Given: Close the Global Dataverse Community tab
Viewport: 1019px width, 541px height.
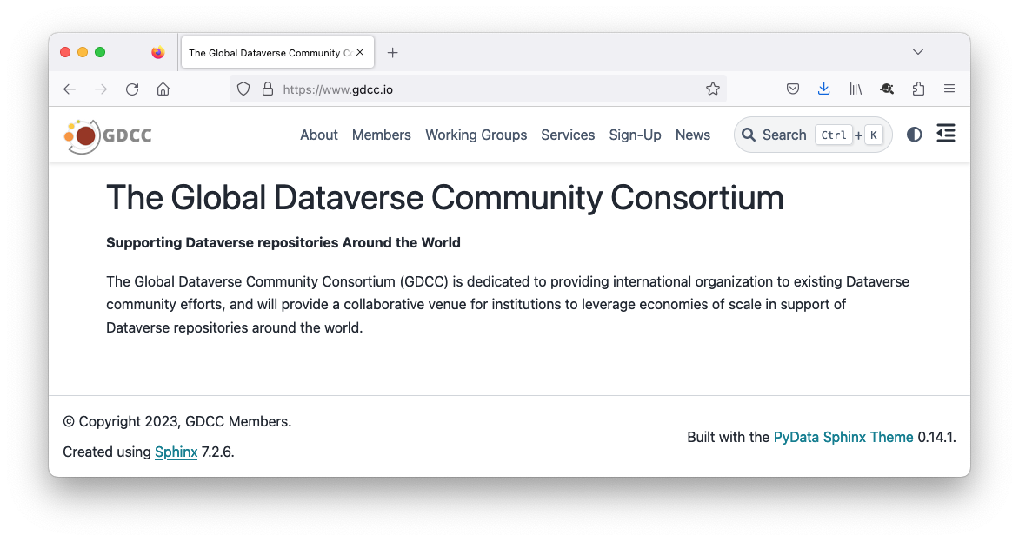Looking at the screenshot, I should pyautogui.click(x=360, y=52).
